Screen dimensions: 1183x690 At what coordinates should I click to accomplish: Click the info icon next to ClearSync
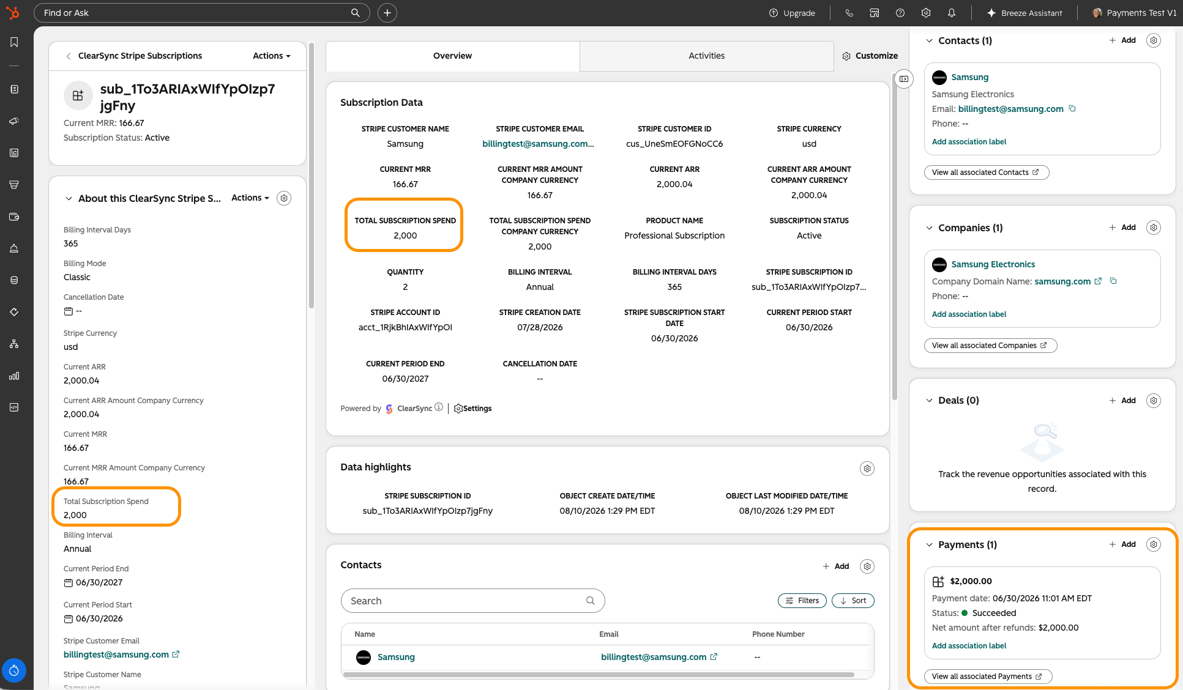coord(439,407)
